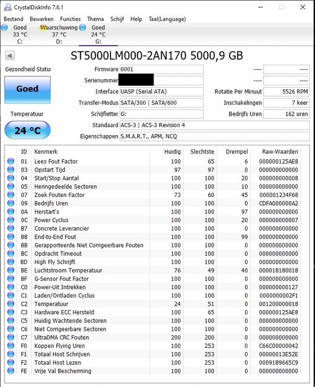Open the Taal(Language) menu
Viewport: 315px width, 387px height.
tap(167, 19)
